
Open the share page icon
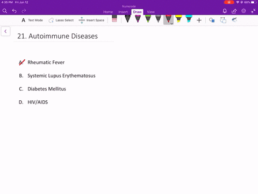tap(234, 11)
